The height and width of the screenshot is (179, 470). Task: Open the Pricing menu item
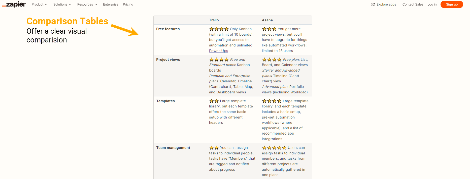128,4
